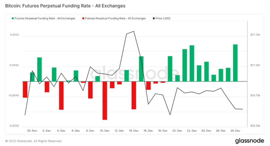Viewport: 270px width, 146px height.
Task: Click the red bar at 4. Dec
Action: click(x=61, y=96)
